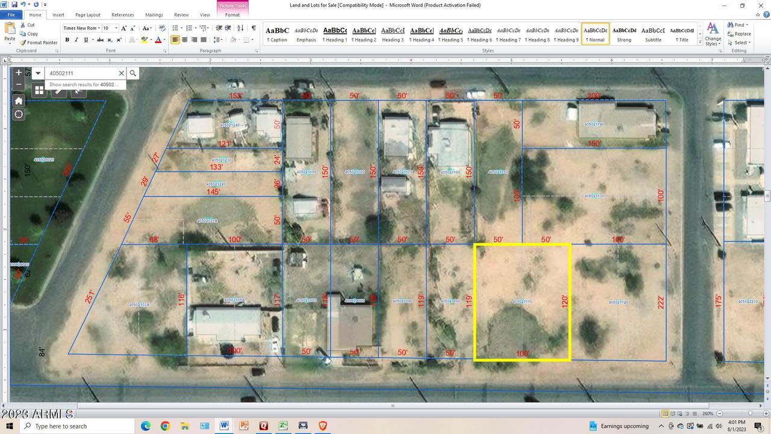Viewport: 771px width, 434px height.
Task: Click Copy in the Clipboard group
Action: point(28,34)
